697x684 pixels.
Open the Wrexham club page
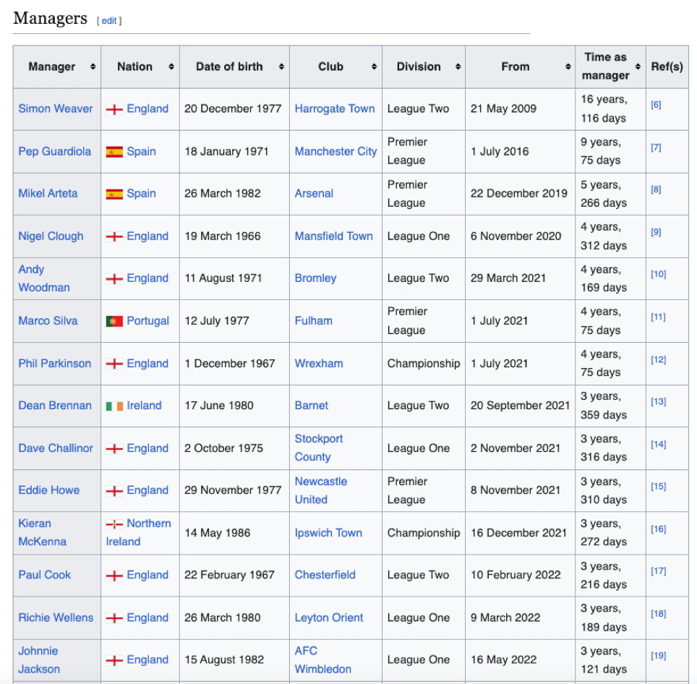[319, 364]
